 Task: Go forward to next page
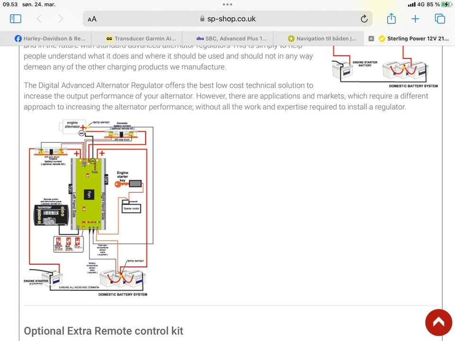pyautogui.click(x=61, y=19)
